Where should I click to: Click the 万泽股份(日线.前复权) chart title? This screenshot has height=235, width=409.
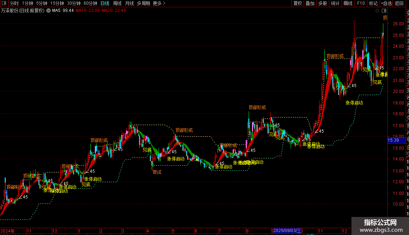[23, 11]
